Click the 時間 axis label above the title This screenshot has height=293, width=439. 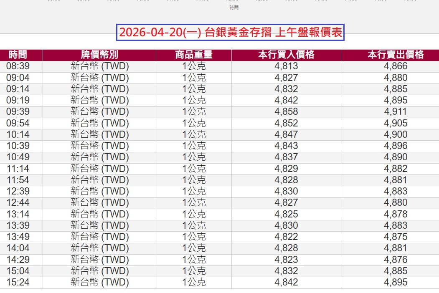[x=234, y=8]
